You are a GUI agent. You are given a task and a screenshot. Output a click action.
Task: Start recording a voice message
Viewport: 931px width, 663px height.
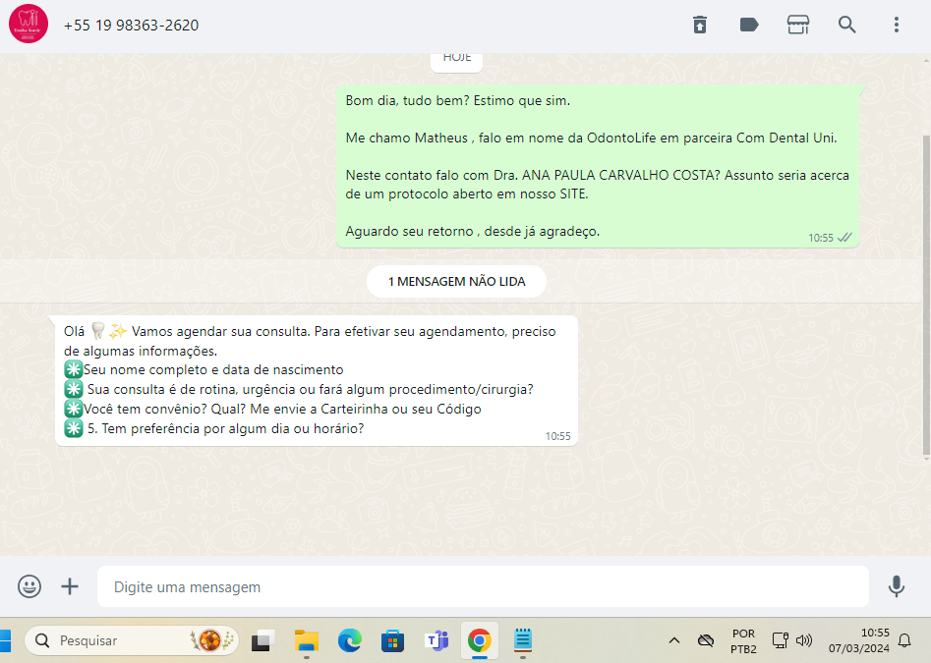tap(897, 586)
